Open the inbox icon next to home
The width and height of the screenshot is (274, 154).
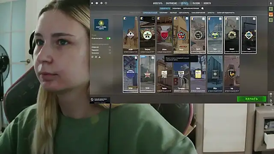(x=97, y=3)
